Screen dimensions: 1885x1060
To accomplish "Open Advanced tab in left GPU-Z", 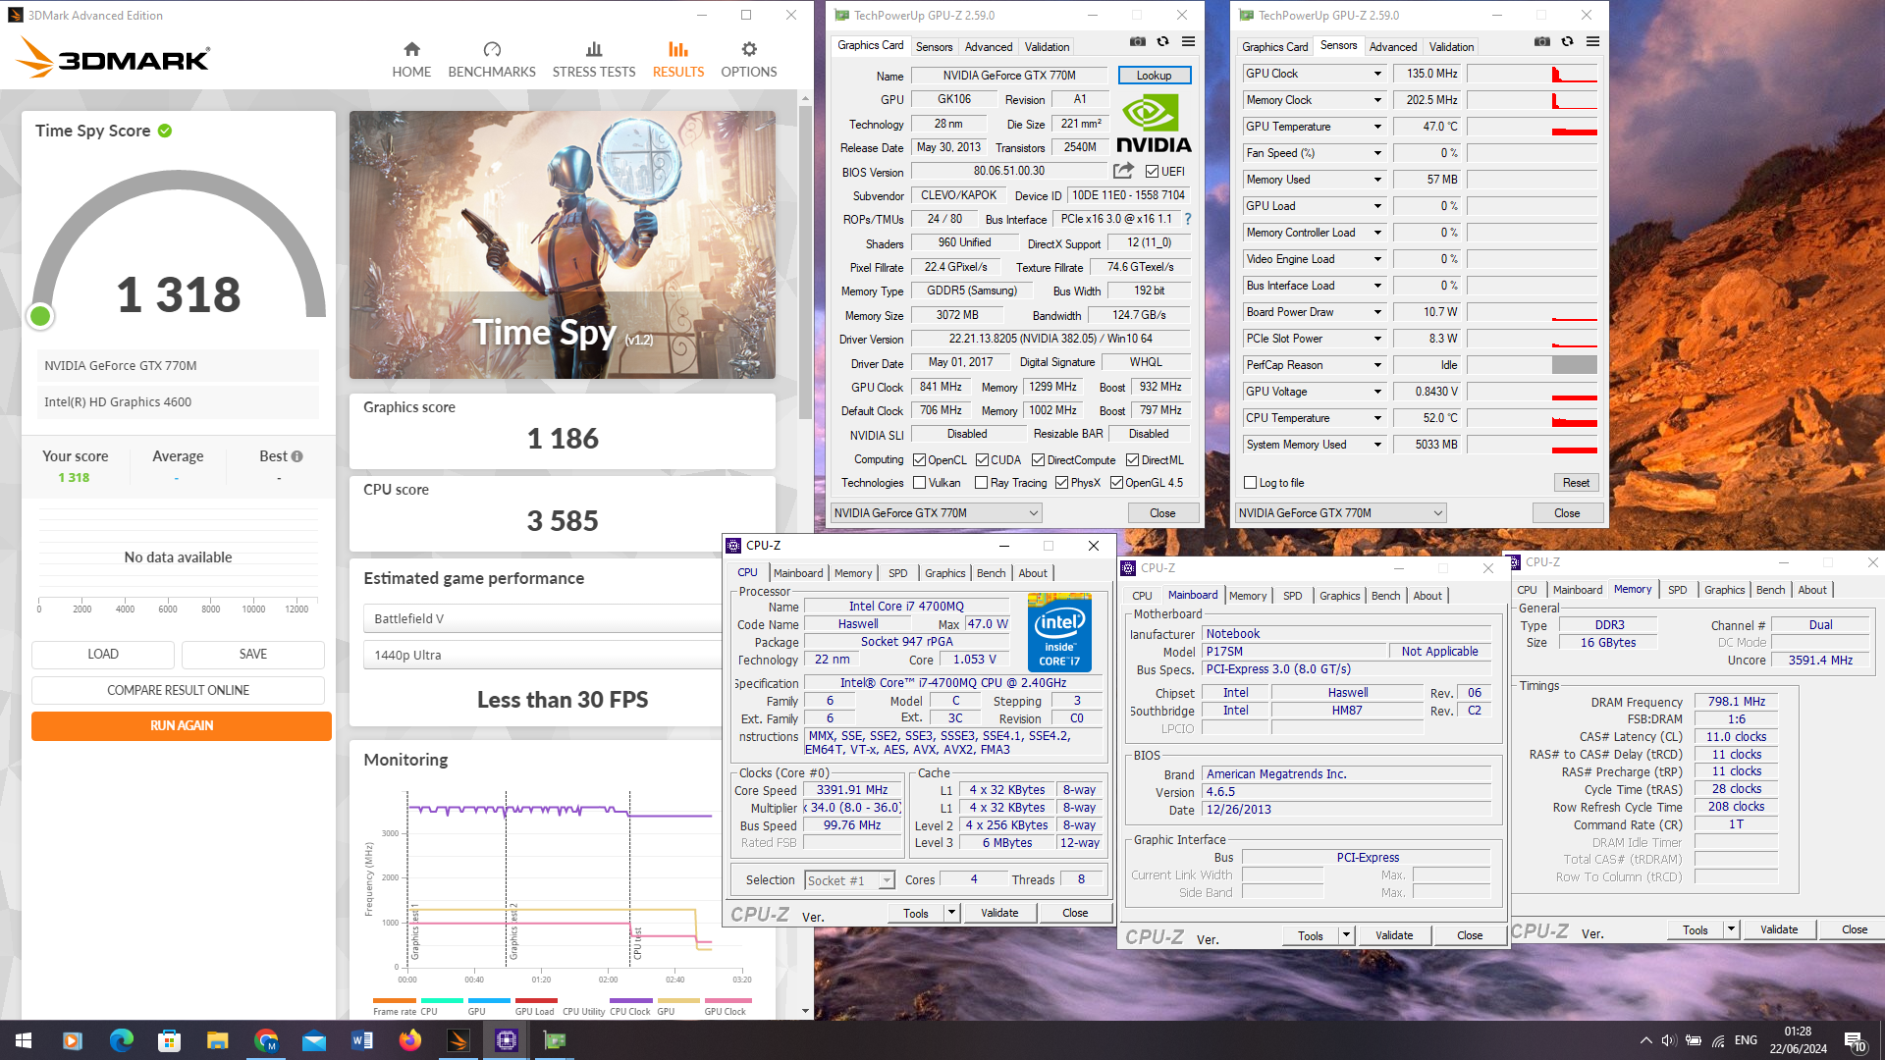I will 988,47.
